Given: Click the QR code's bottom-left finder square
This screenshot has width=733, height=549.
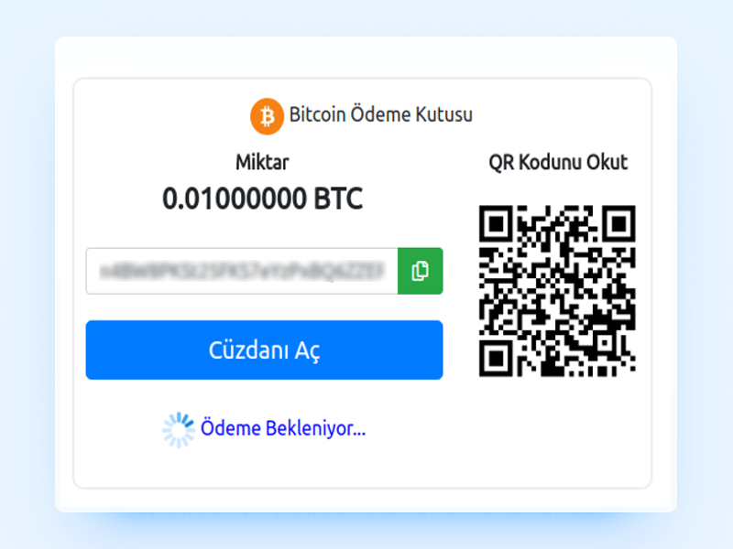Looking at the screenshot, I should pyautogui.click(x=497, y=359).
